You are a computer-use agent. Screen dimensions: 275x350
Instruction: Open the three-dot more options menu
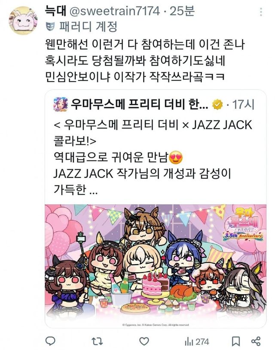261,12
